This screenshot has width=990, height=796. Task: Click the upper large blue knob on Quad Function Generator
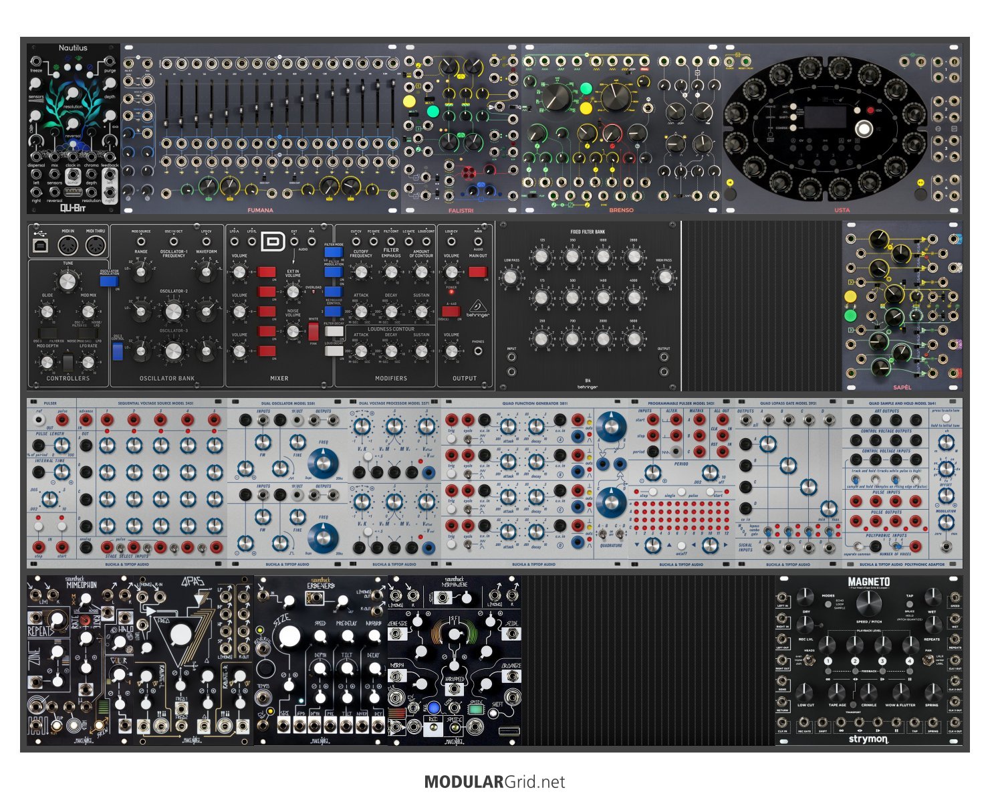coord(611,425)
